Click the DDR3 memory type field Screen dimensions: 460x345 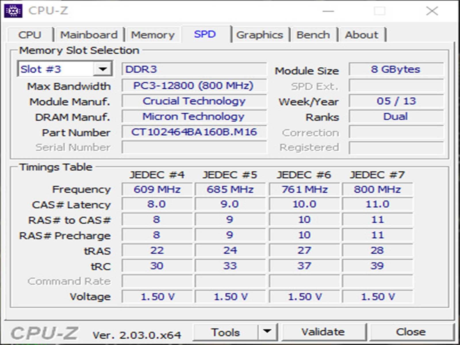(x=194, y=69)
